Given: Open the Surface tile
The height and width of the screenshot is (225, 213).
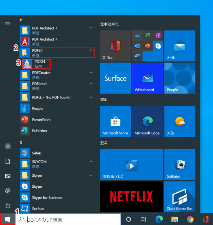Looking at the screenshot, I should (115, 78).
